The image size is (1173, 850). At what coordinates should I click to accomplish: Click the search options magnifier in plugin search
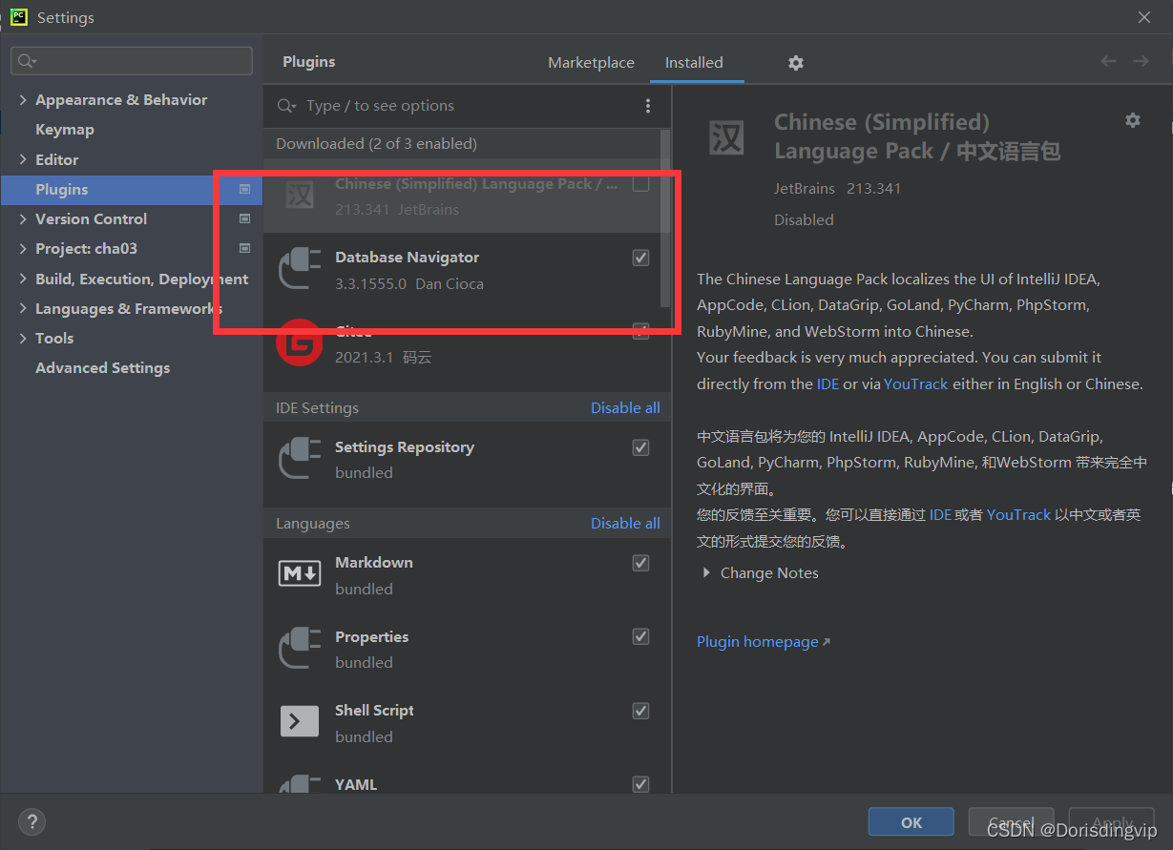pyautogui.click(x=286, y=106)
